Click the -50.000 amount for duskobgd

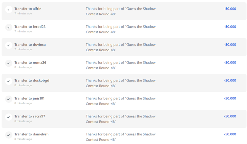click(230, 80)
